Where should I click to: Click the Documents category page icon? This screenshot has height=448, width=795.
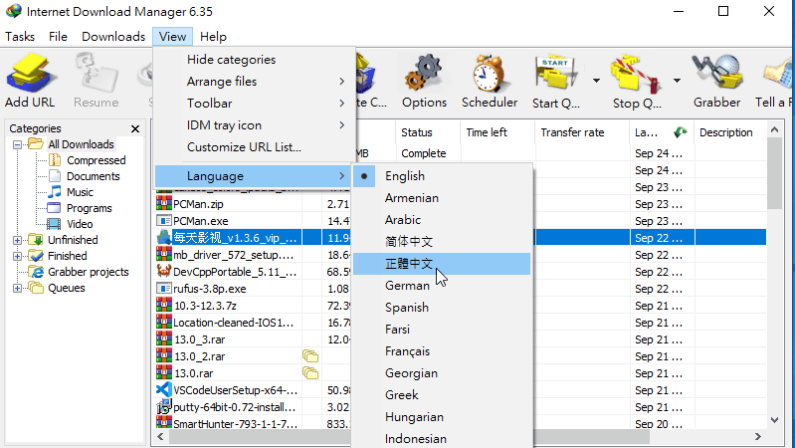(55, 176)
